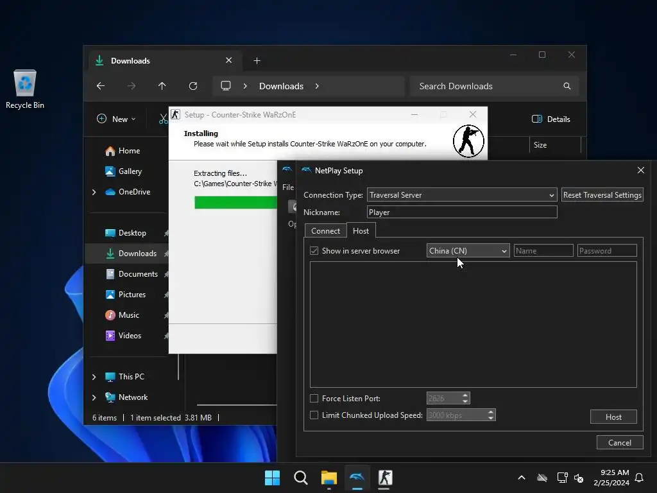Click the Counter-Strike setup title icon
Screen dimensions: 657x493
tap(176, 114)
